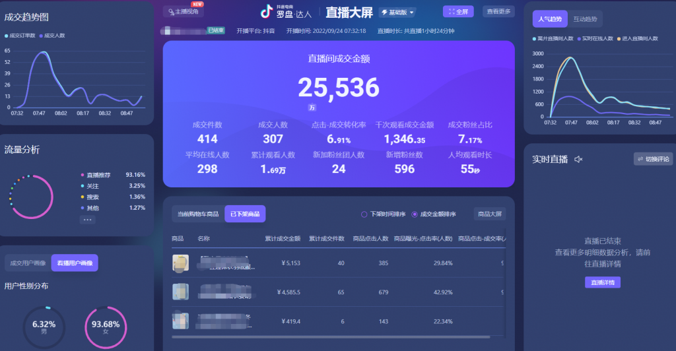Click the 29.84% click-rate cell
Viewport: 676px width, 351px height.
tap(443, 263)
